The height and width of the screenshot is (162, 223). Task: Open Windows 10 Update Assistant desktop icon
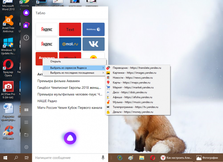point(8,46)
